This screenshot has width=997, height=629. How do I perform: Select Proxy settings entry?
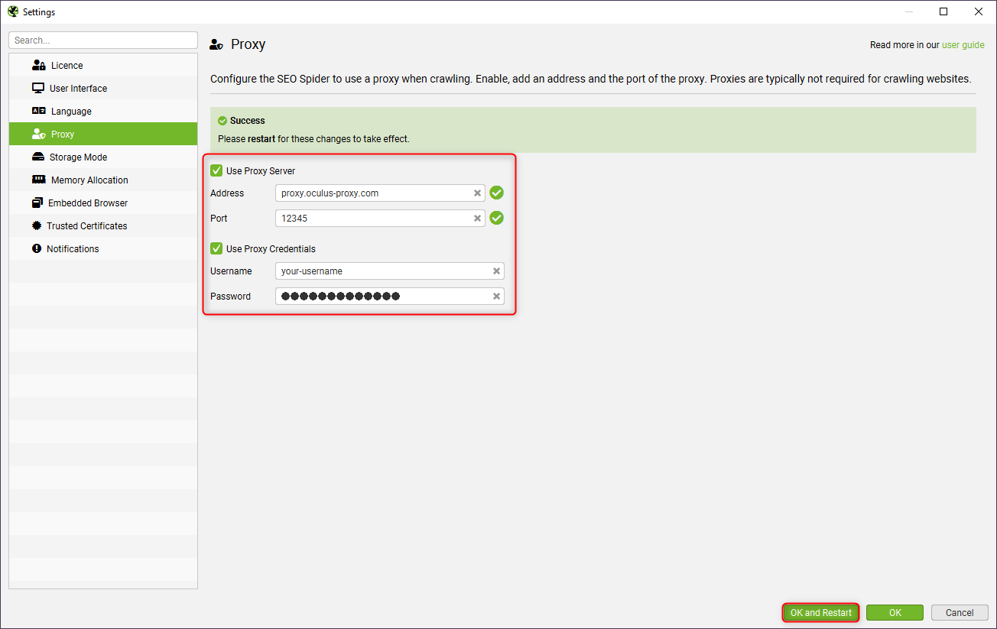pos(103,134)
